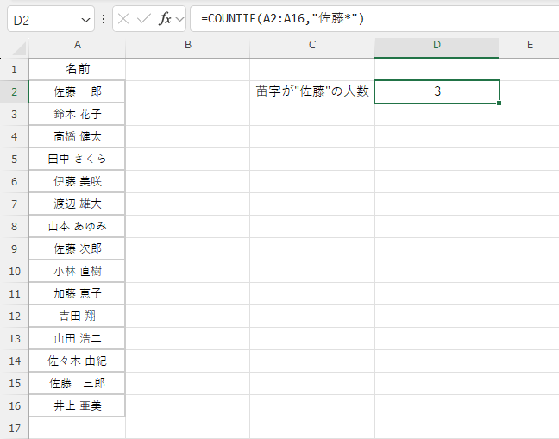The image size is (559, 439).
Task: Click the Enter checkmark formula icon
Action: (x=144, y=18)
